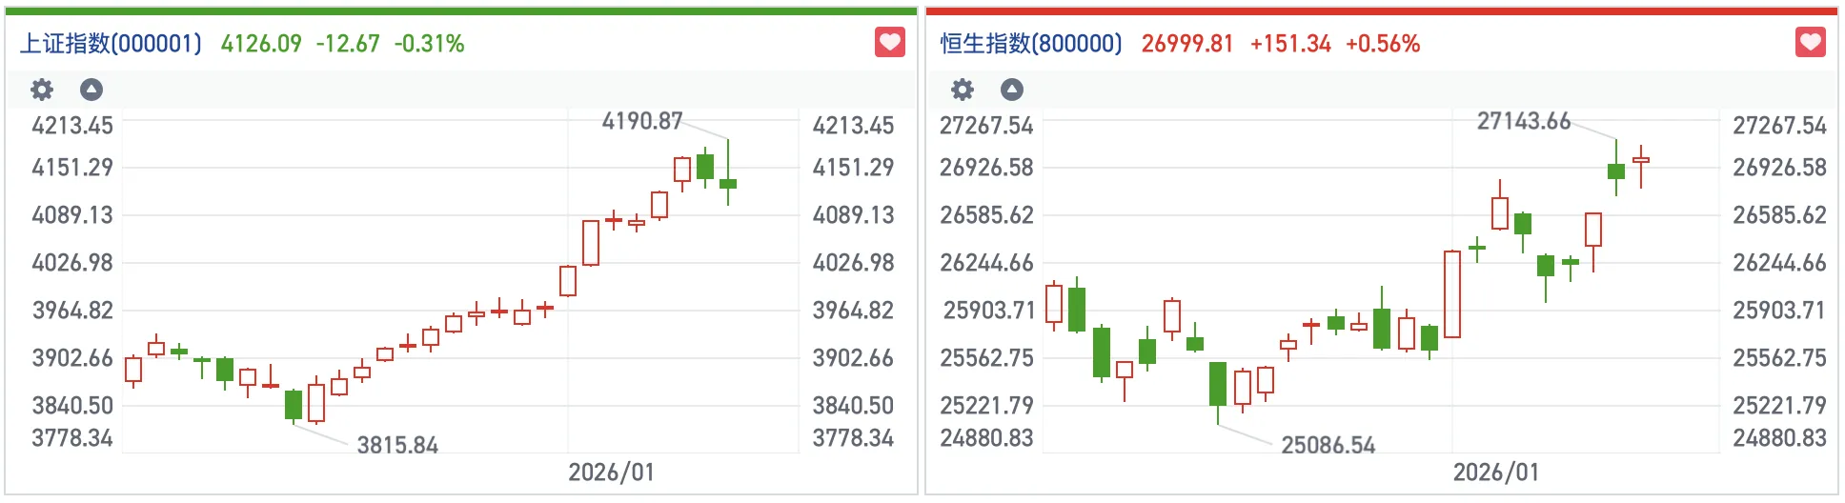Click 恒生指数 price 26999.81
1845x503 pixels.
coord(1186,44)
